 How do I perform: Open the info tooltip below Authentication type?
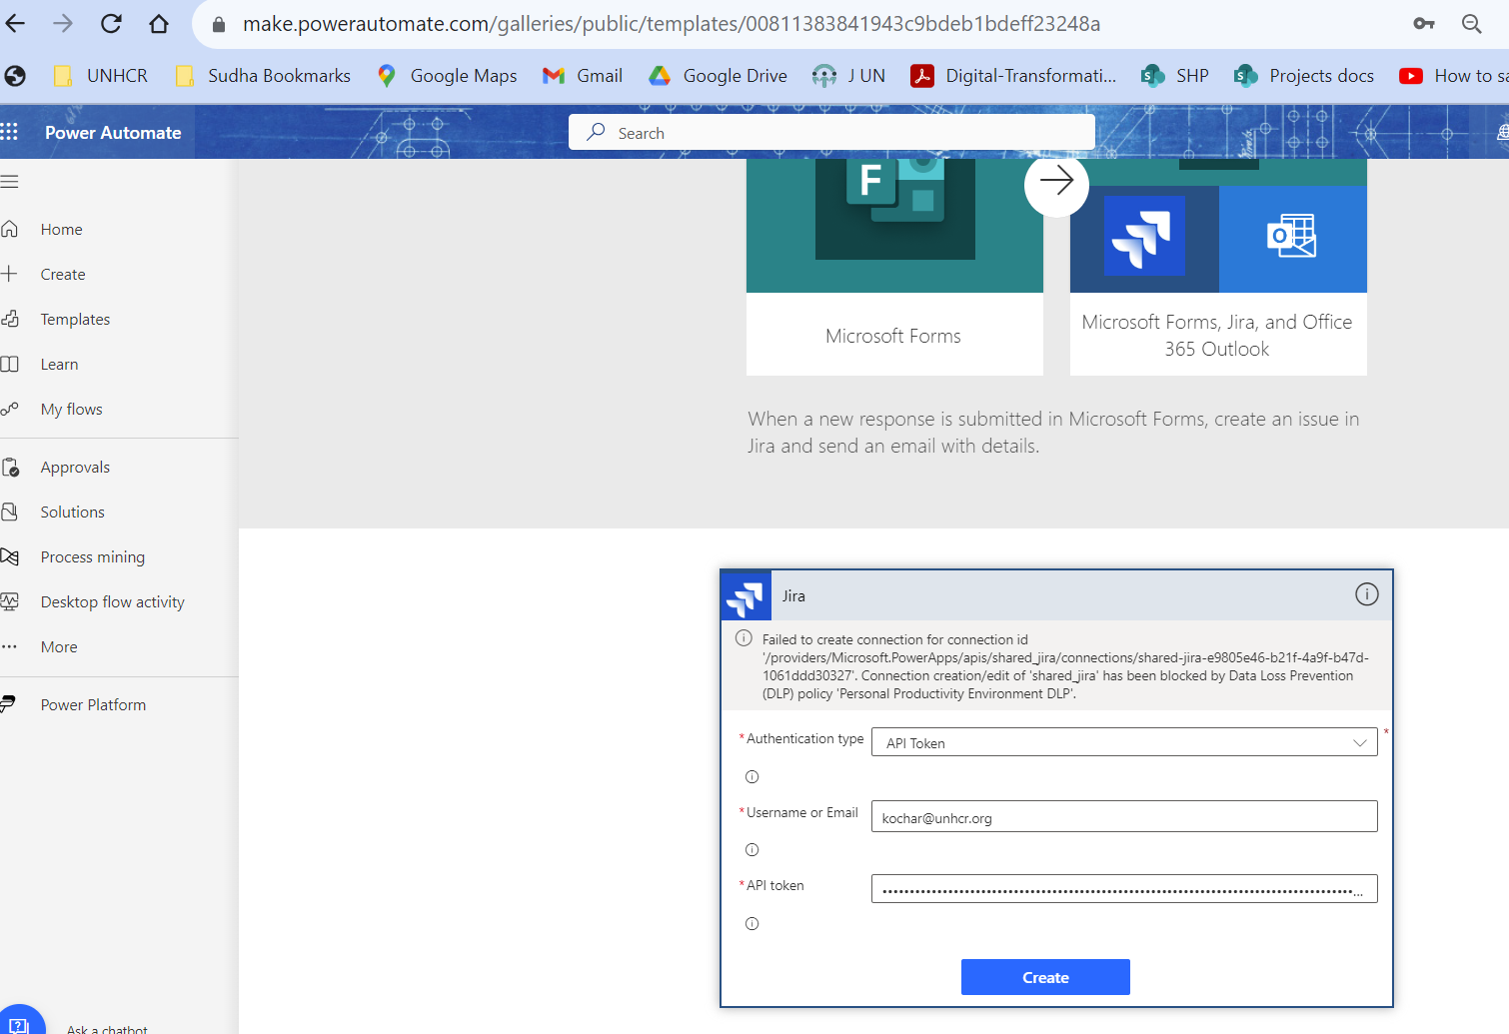pos(752,776)
